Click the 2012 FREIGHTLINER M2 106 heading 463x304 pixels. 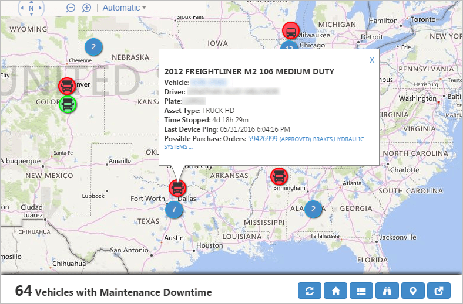point(249,71)
